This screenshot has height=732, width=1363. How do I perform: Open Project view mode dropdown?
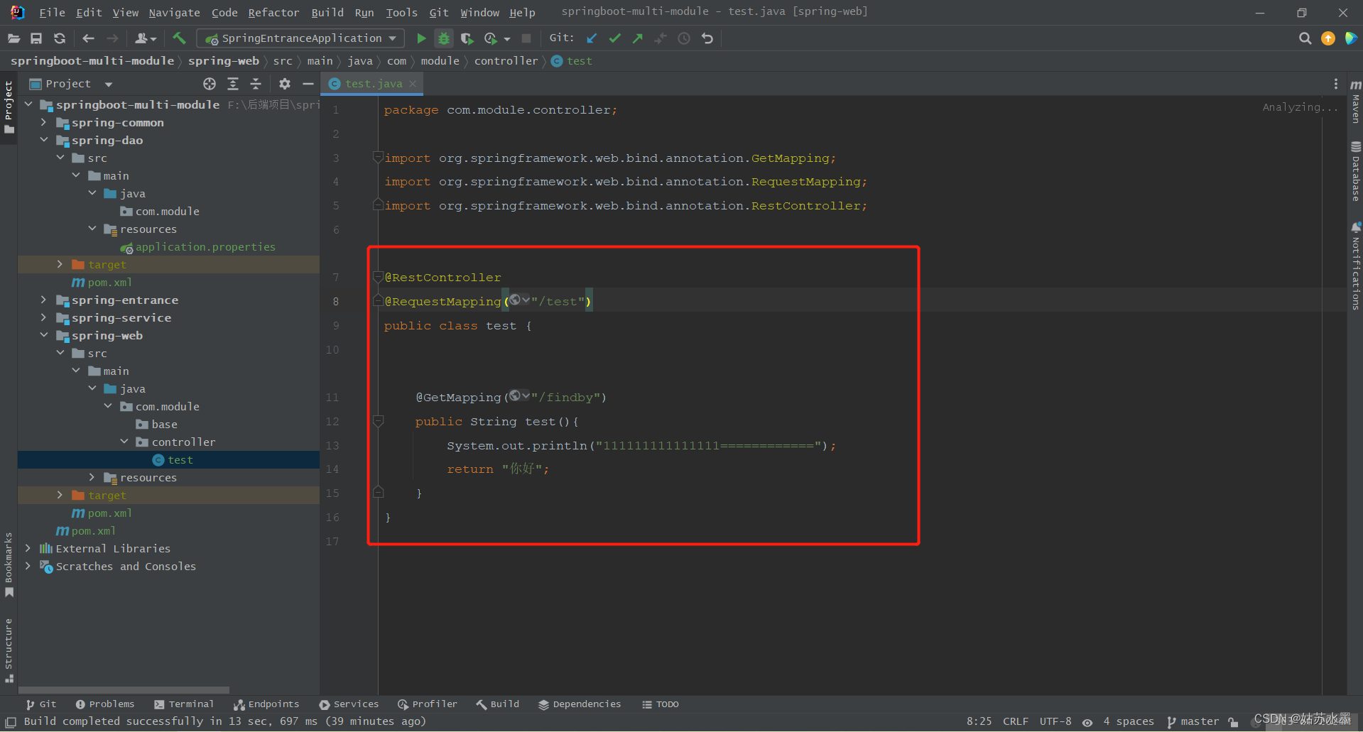[109, 84]
